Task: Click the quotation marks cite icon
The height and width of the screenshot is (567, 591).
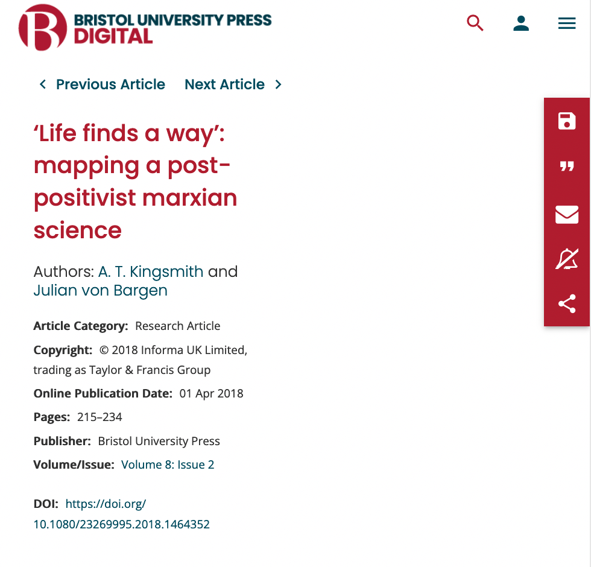Action: click(567, 167)
